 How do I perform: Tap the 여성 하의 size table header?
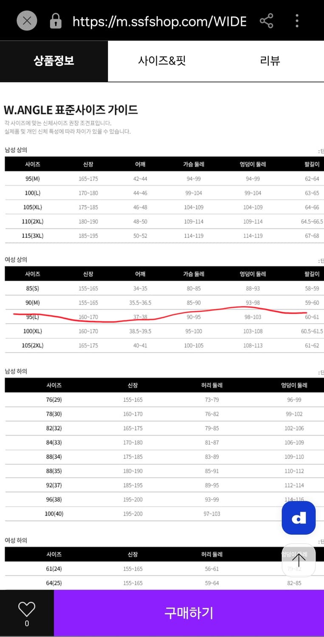[x=162, y=554]
